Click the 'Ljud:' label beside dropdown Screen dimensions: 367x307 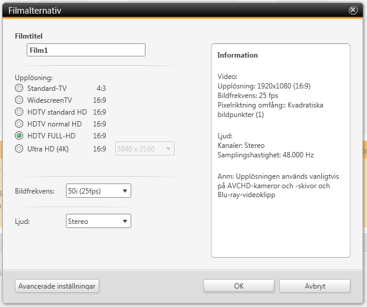point(22,221)
